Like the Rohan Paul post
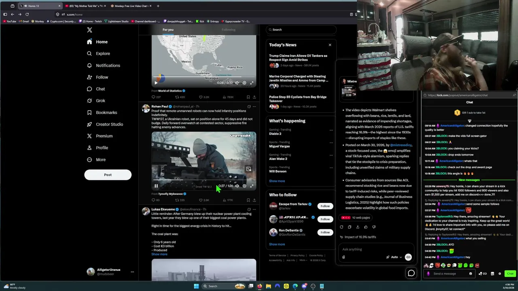 pyautogui.click(x=204, y=200)
